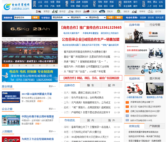Switch to the 品牌动态 tab

point(69,85)
